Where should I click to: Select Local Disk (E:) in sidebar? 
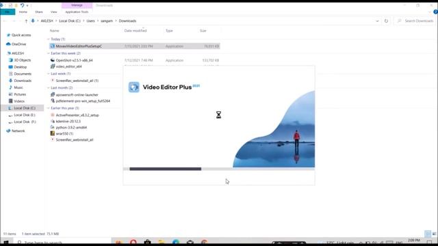tap(22, 115)
